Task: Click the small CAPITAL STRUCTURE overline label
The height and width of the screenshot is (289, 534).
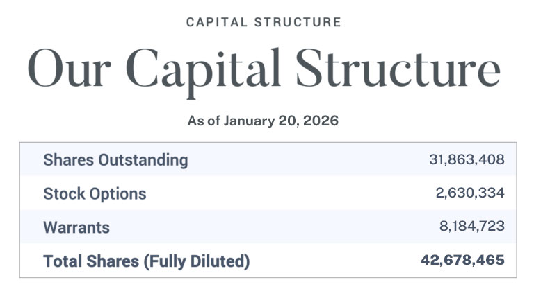Action: pyautogui.click(x=264, y=22)
